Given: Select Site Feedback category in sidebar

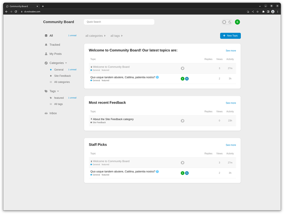Looking at the screenshot, I should (x=62, y=76).
